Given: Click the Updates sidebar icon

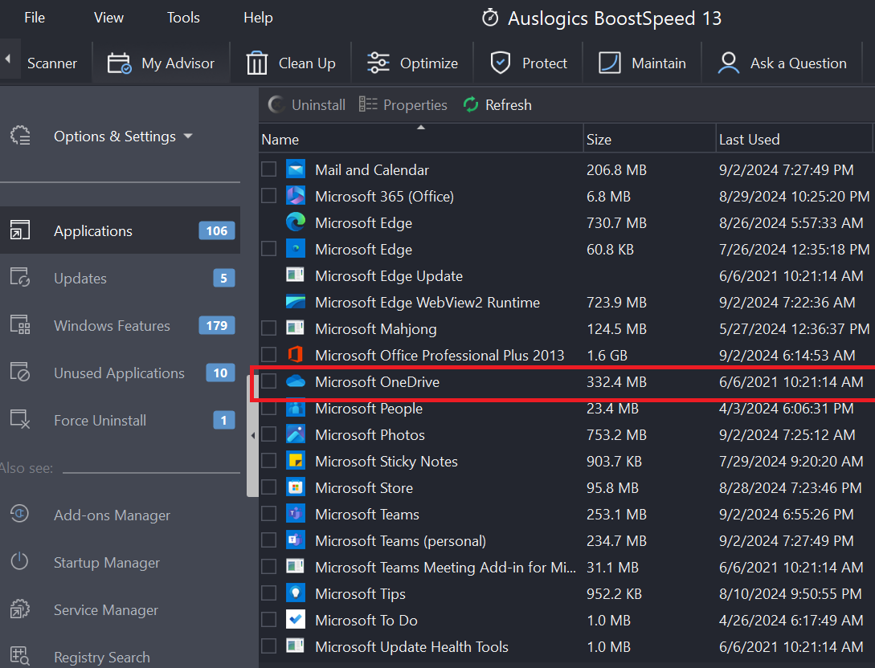Looking at the screenshot, I should tap(20, 278).
